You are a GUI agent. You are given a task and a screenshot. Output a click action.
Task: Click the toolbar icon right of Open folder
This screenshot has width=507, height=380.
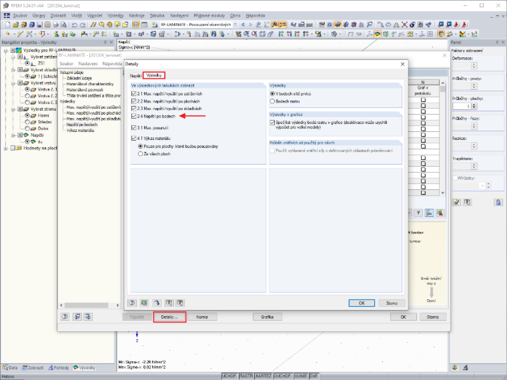tap(23, 25)
